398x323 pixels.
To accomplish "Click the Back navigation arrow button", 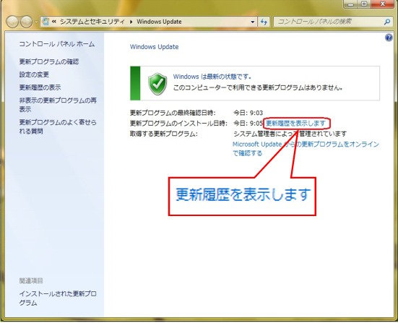I will tap(12, 22).
